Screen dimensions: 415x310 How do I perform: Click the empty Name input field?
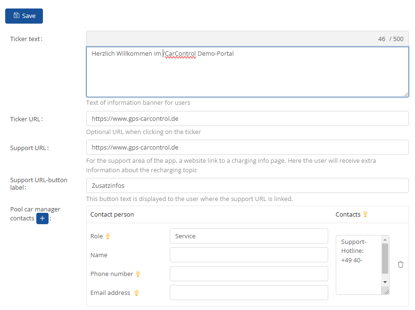coord(249,255)
